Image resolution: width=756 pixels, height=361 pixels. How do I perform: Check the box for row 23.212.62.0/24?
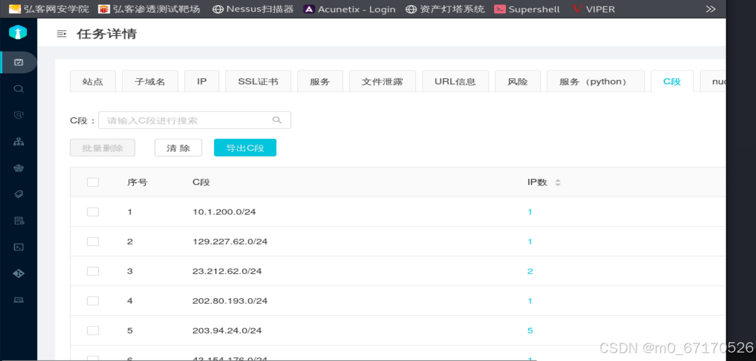[93, 271]
